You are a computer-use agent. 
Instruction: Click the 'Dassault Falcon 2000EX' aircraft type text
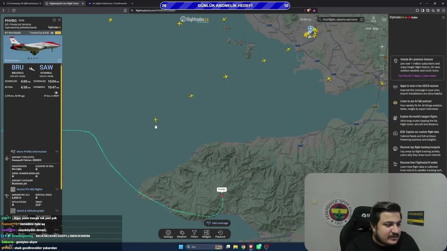pyautogui.click(x=27, y=160)
